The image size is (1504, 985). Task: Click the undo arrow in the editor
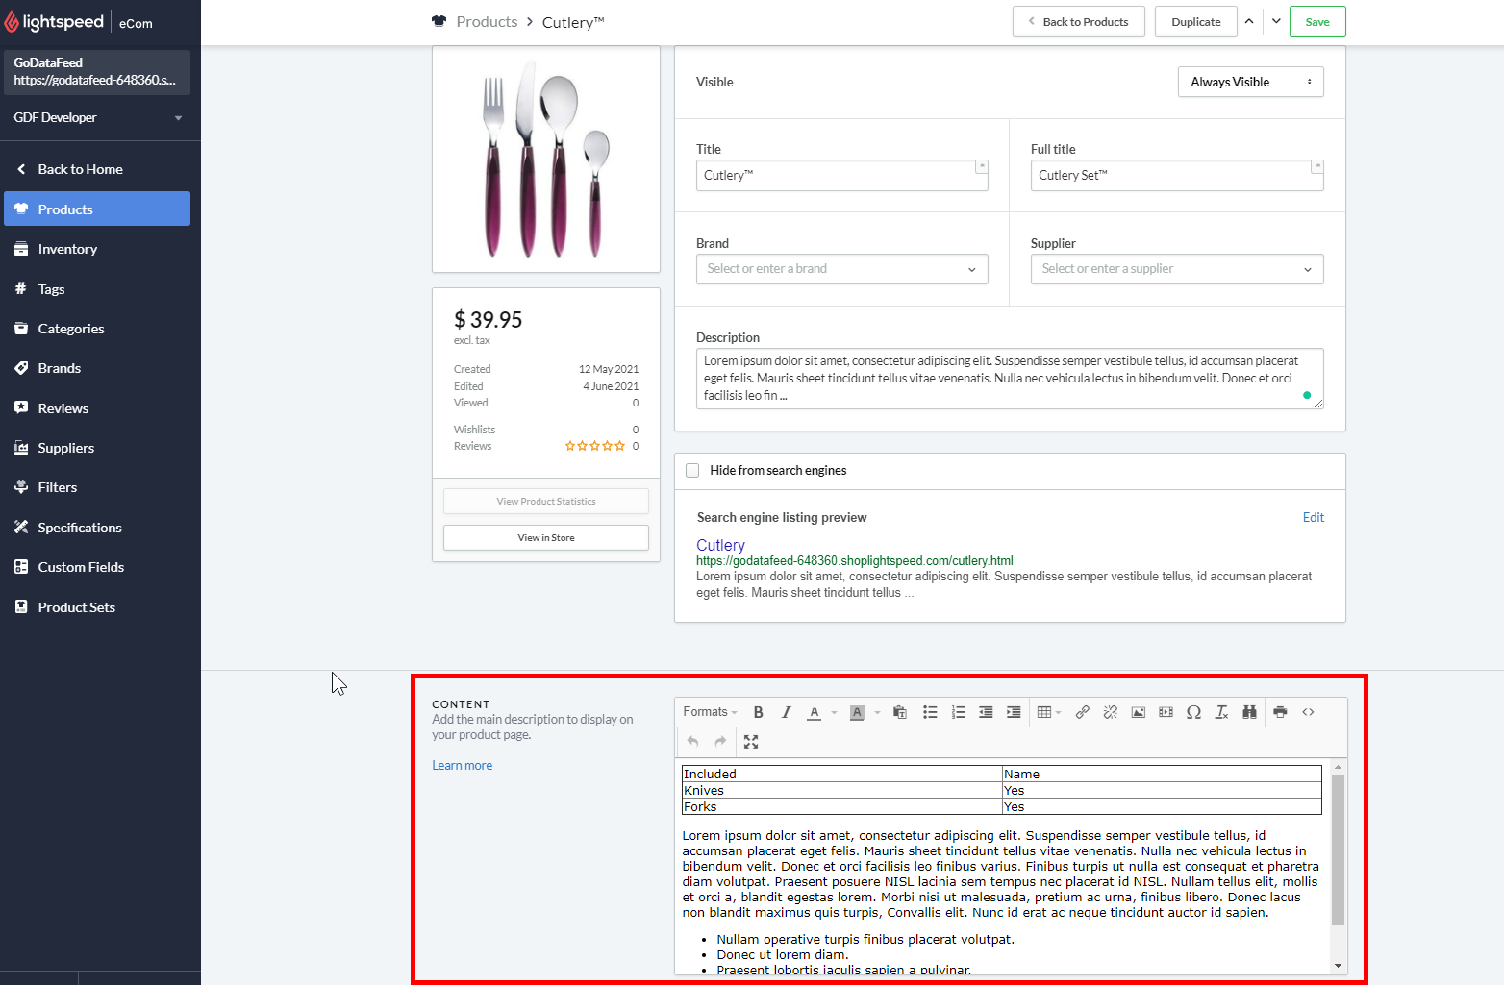click(x=692, y=742)
